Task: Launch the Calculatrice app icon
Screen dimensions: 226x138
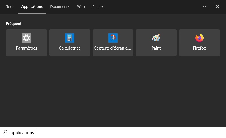Action: pos(70,38)
